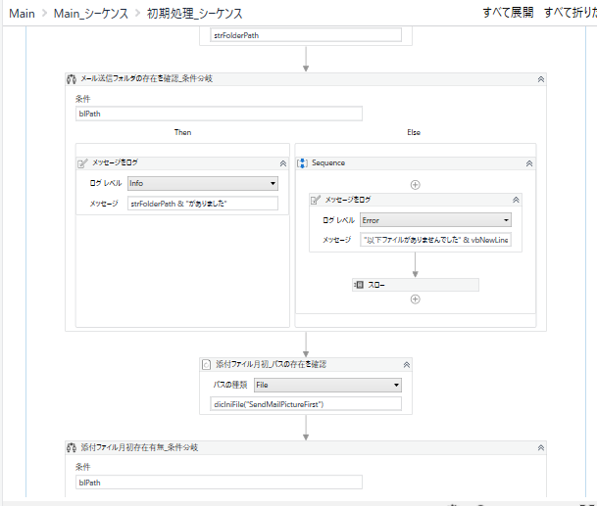The image size is (597, 506).
Task: Click すべて折りたたみ to collapse all
Action: (x=571, y=13)
